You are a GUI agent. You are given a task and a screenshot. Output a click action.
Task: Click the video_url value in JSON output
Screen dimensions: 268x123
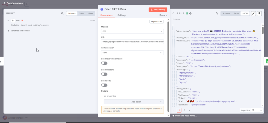(x=224, y=38)
